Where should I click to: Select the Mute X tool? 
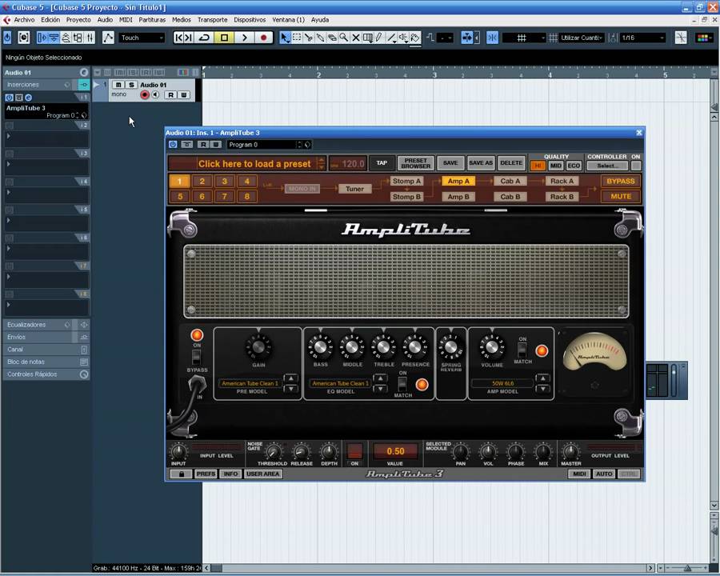click(x=356, y=38)
